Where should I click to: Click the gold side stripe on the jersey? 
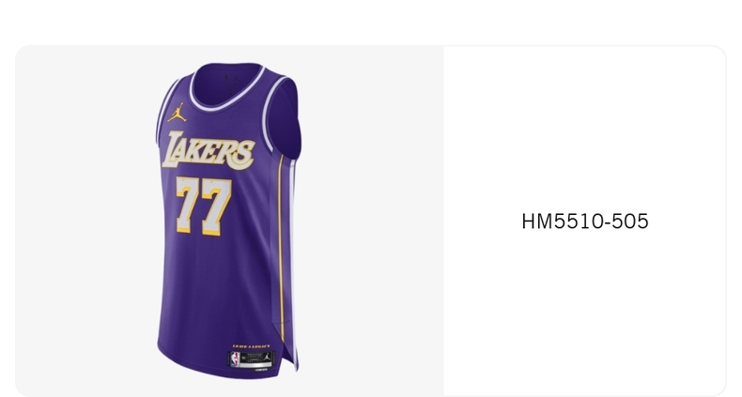pyautogui.click(x=280, y=246)
